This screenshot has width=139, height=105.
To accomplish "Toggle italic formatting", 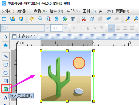I will pyautogui.click(x=81, y=28).
